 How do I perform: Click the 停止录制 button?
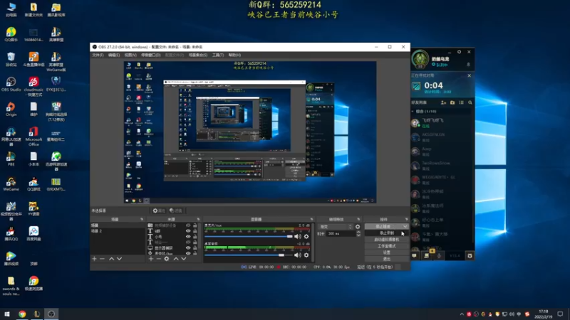(386, 233)
